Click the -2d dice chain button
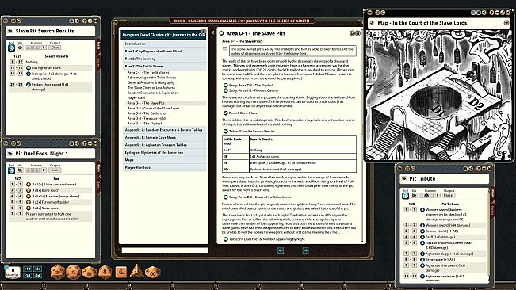The width and height of the screenshot is (516, 290). (x=37, y=276)
